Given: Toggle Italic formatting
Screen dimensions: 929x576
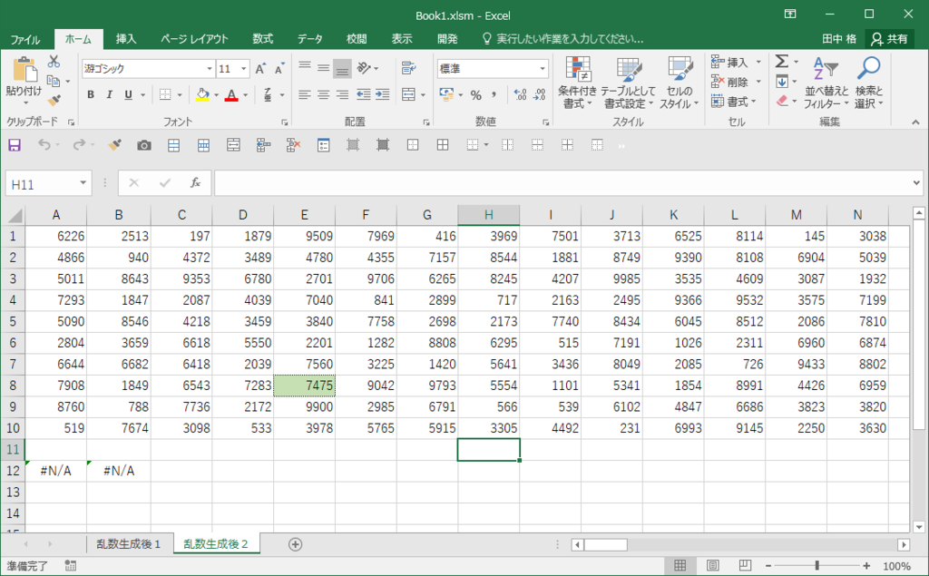Looking at the screenshot, I should click(109, 95).
